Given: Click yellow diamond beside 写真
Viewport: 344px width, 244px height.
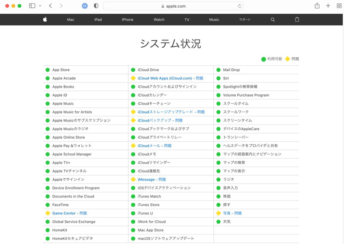Looking at the screenshot, I should point(218,213).
